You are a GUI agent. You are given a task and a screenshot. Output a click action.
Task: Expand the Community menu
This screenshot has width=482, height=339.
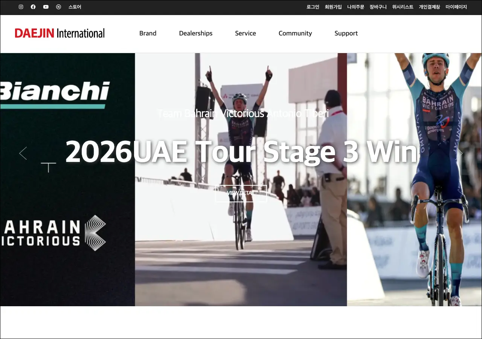tap(295, 33)
